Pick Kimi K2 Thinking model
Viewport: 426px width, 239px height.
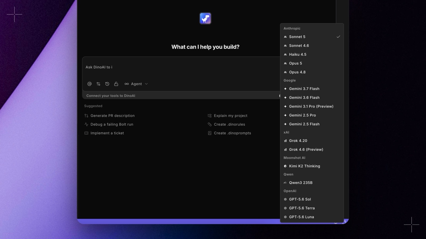tap(312, 166)
